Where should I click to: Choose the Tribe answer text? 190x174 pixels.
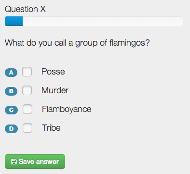coord(51,128)
